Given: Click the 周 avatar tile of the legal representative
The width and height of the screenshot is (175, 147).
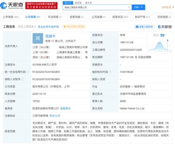Looking at the screenshot, I should (x=38, y=38).
